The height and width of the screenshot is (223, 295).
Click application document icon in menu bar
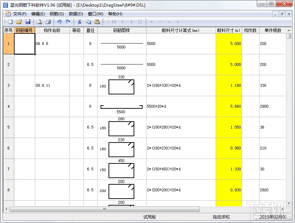[8, 14]
